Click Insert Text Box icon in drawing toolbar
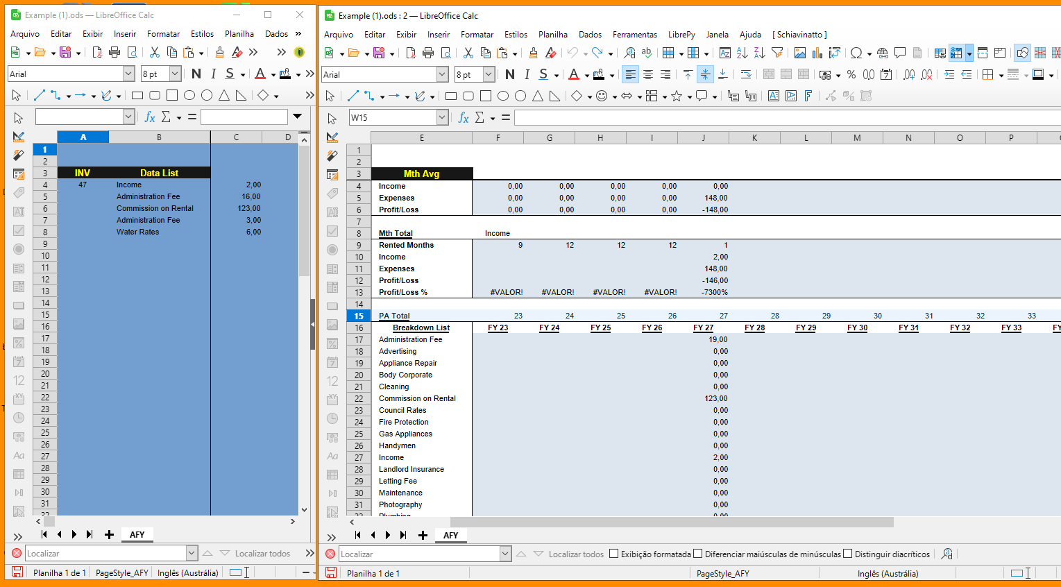Screen dimensions: 1061x587 774,96
